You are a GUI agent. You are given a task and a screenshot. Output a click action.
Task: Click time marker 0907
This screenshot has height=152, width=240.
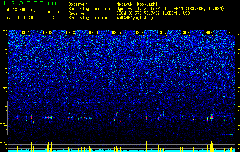pyautogui.click(x=162, y=33)
